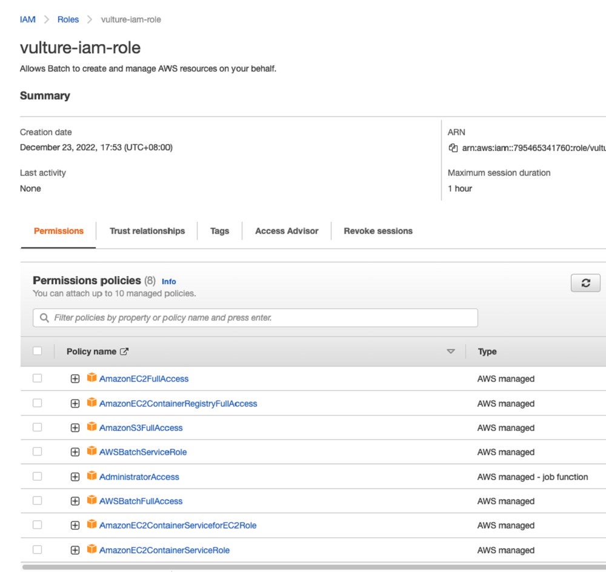Viewport: 606px width, 572px height.
Task: Switch to the Permissions tab
Action: [59, 231]
